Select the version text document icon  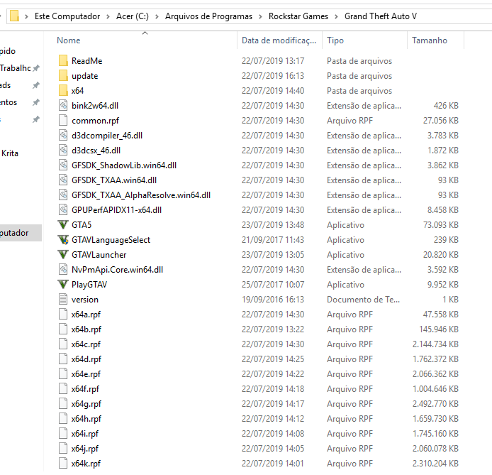[x=63, y=300]
